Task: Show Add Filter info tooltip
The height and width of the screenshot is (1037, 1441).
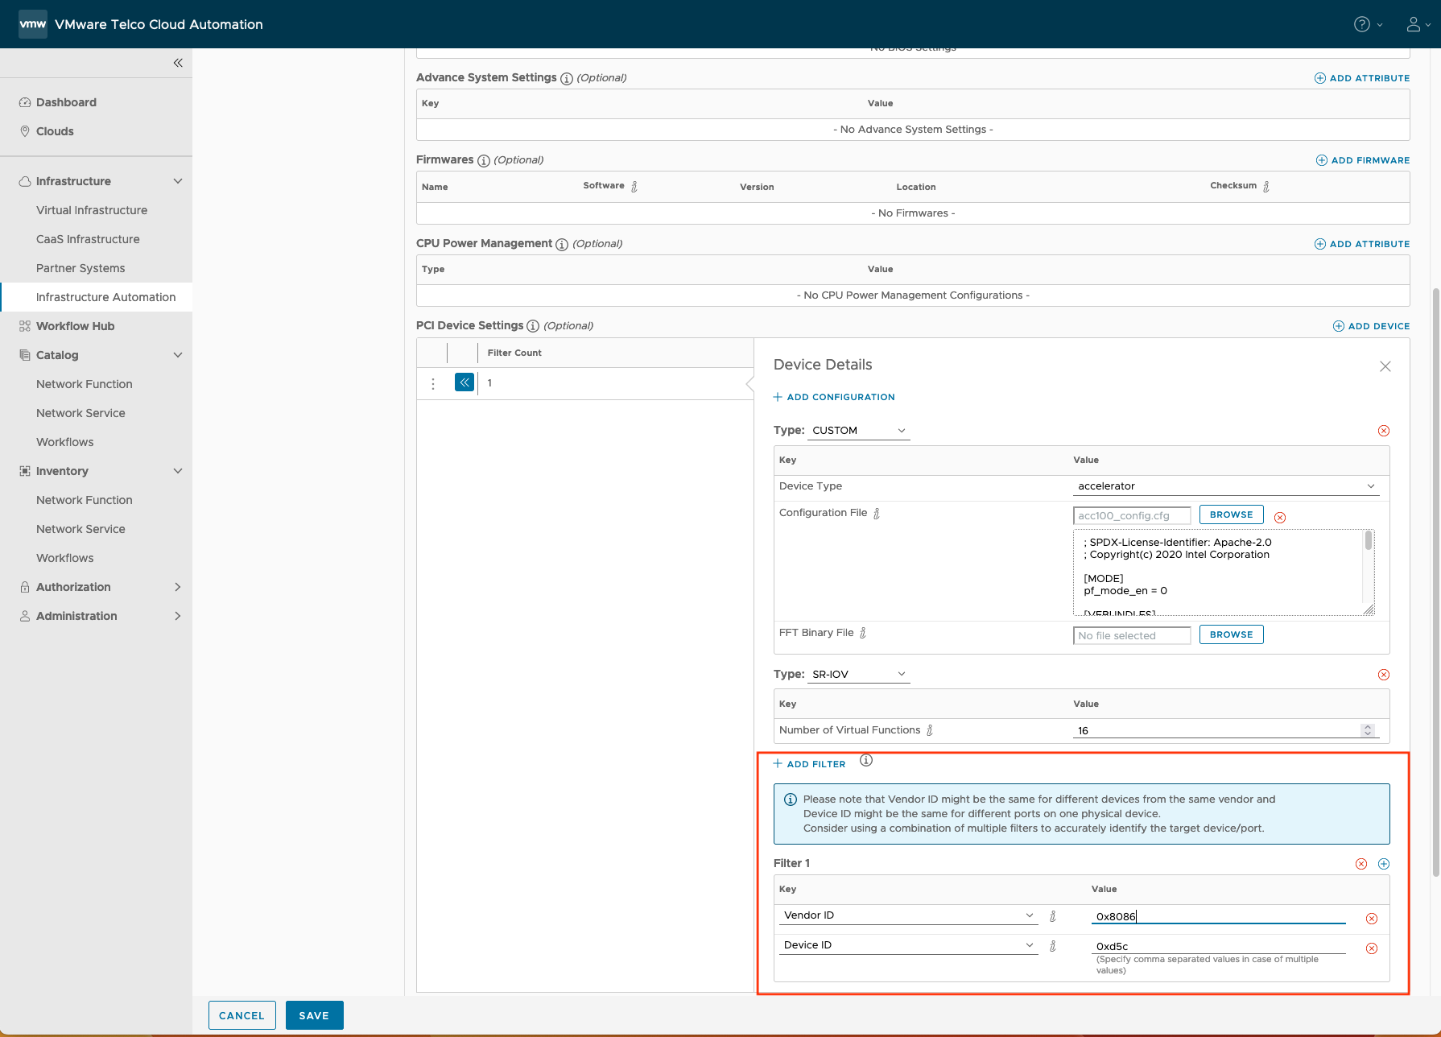Action: (866, 760)
